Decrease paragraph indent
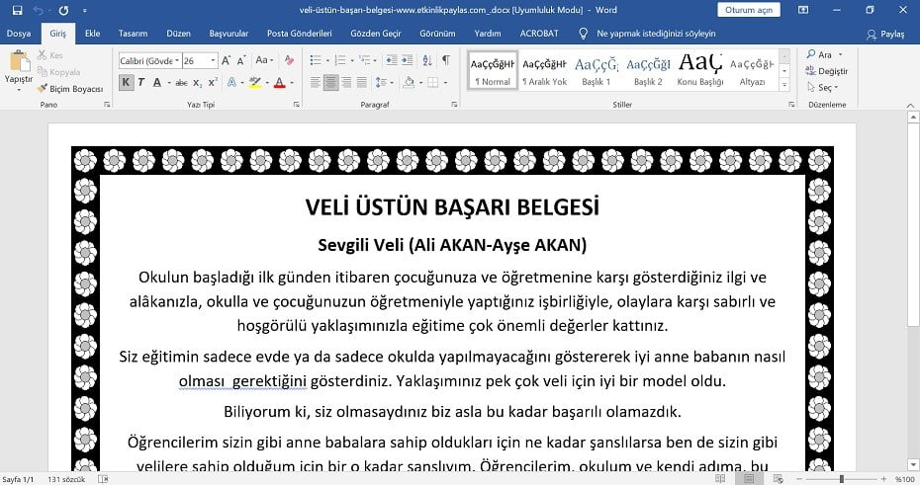The height and width of the screenshot is (485, 920). pyautogui.click(x=392, y=60)
